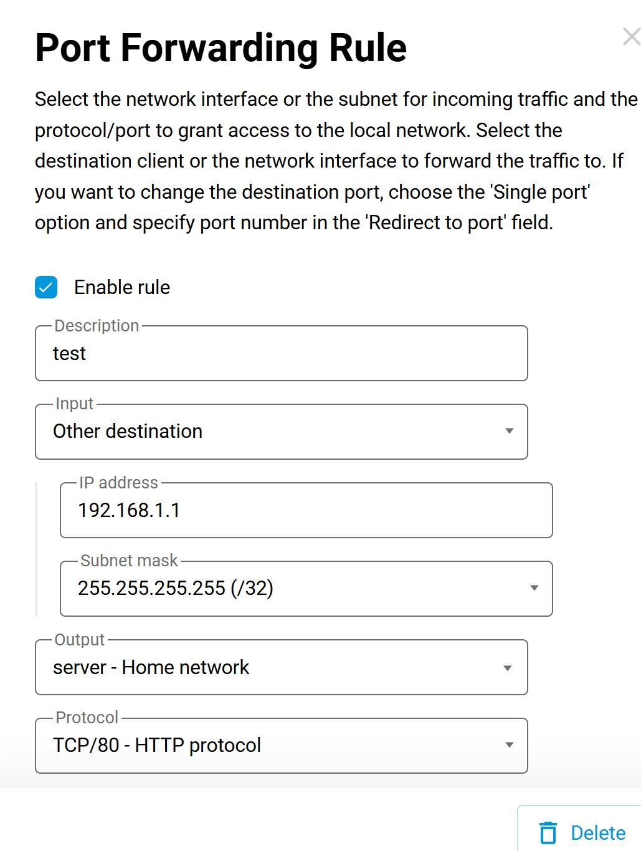Click the trash can icon
The image size is (641, 851).
(x=548, y=833)
